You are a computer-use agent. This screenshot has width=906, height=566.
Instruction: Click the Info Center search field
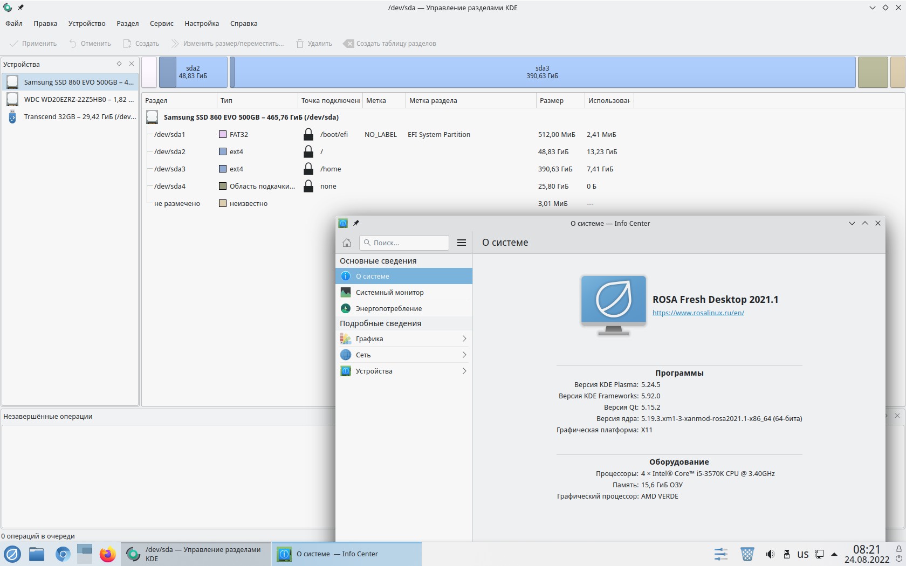[x=404, y=243]
